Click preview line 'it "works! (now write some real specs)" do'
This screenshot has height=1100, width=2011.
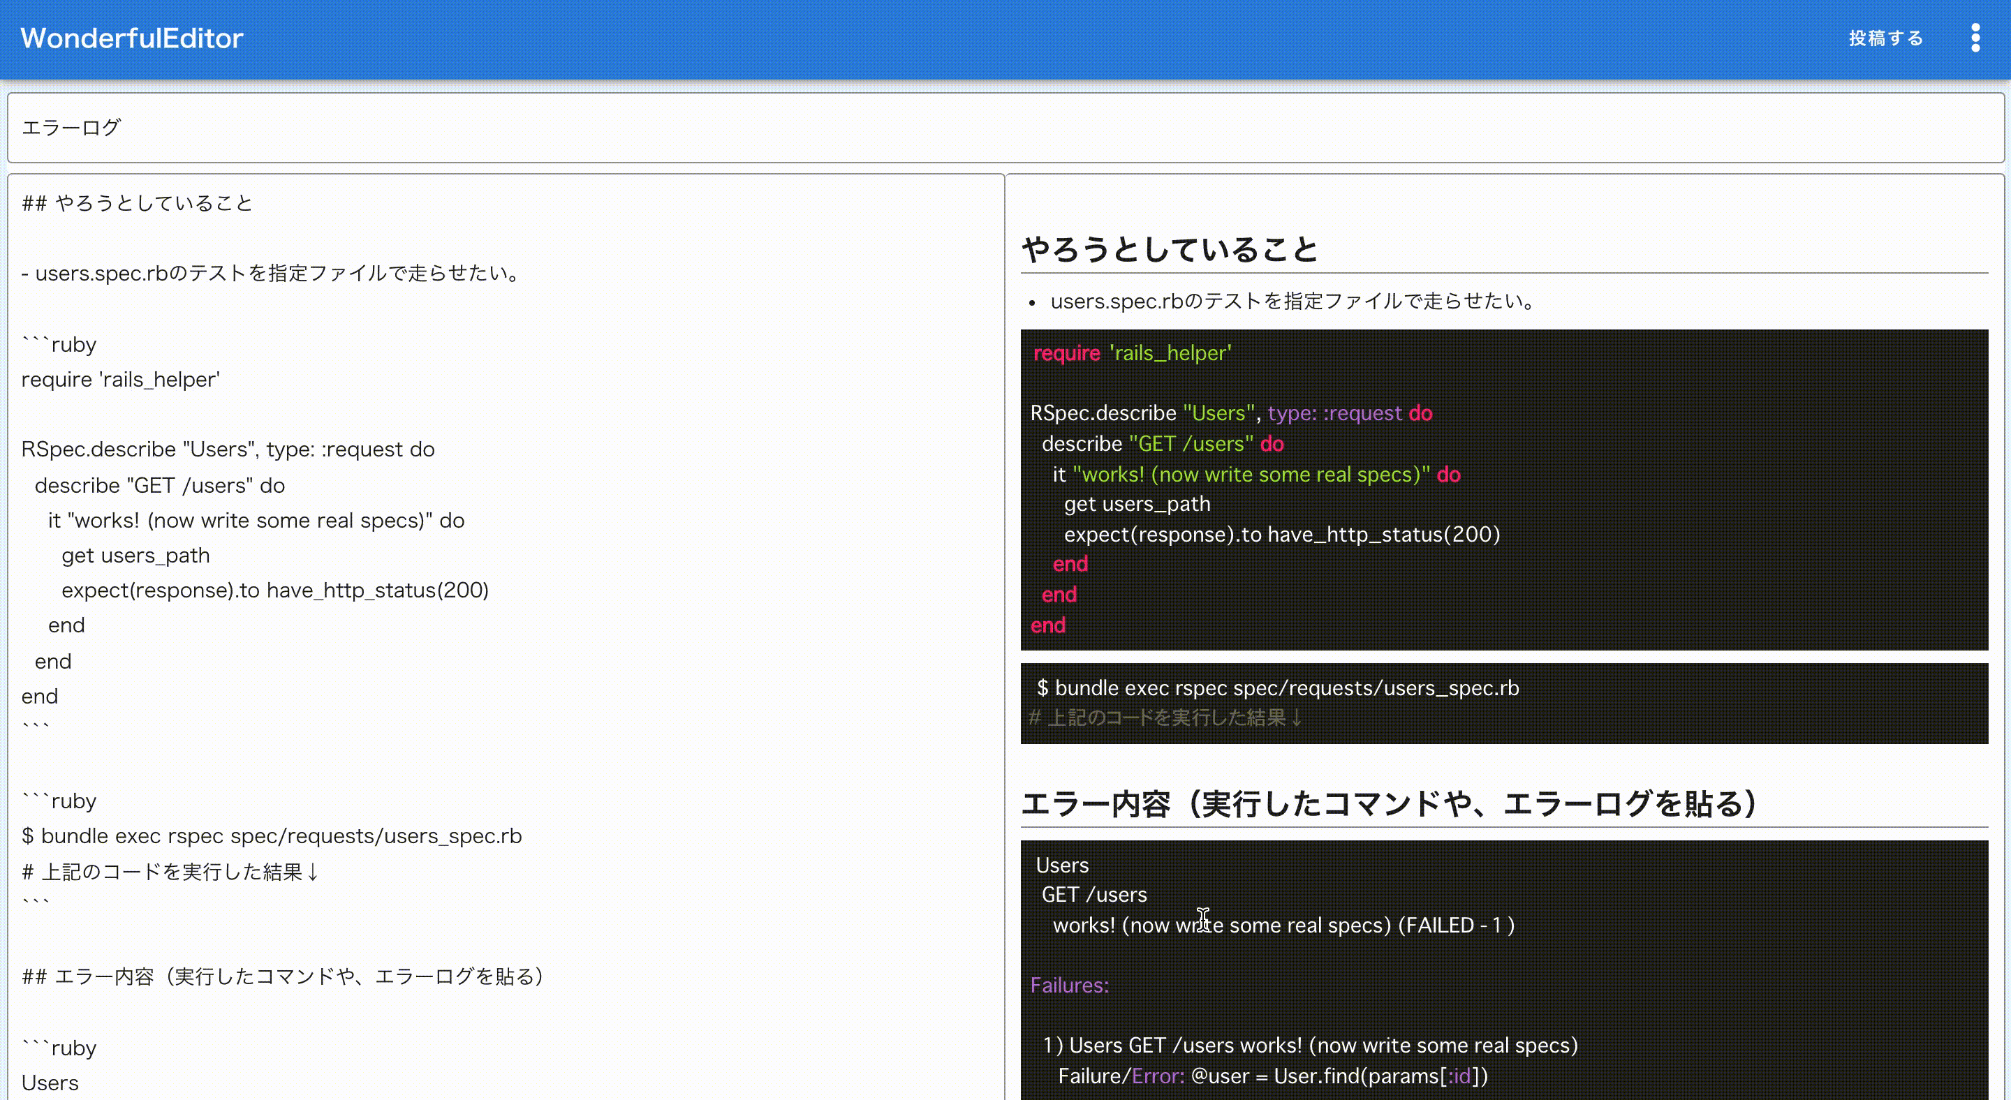pyautogui.click(x=1257, y=475)
